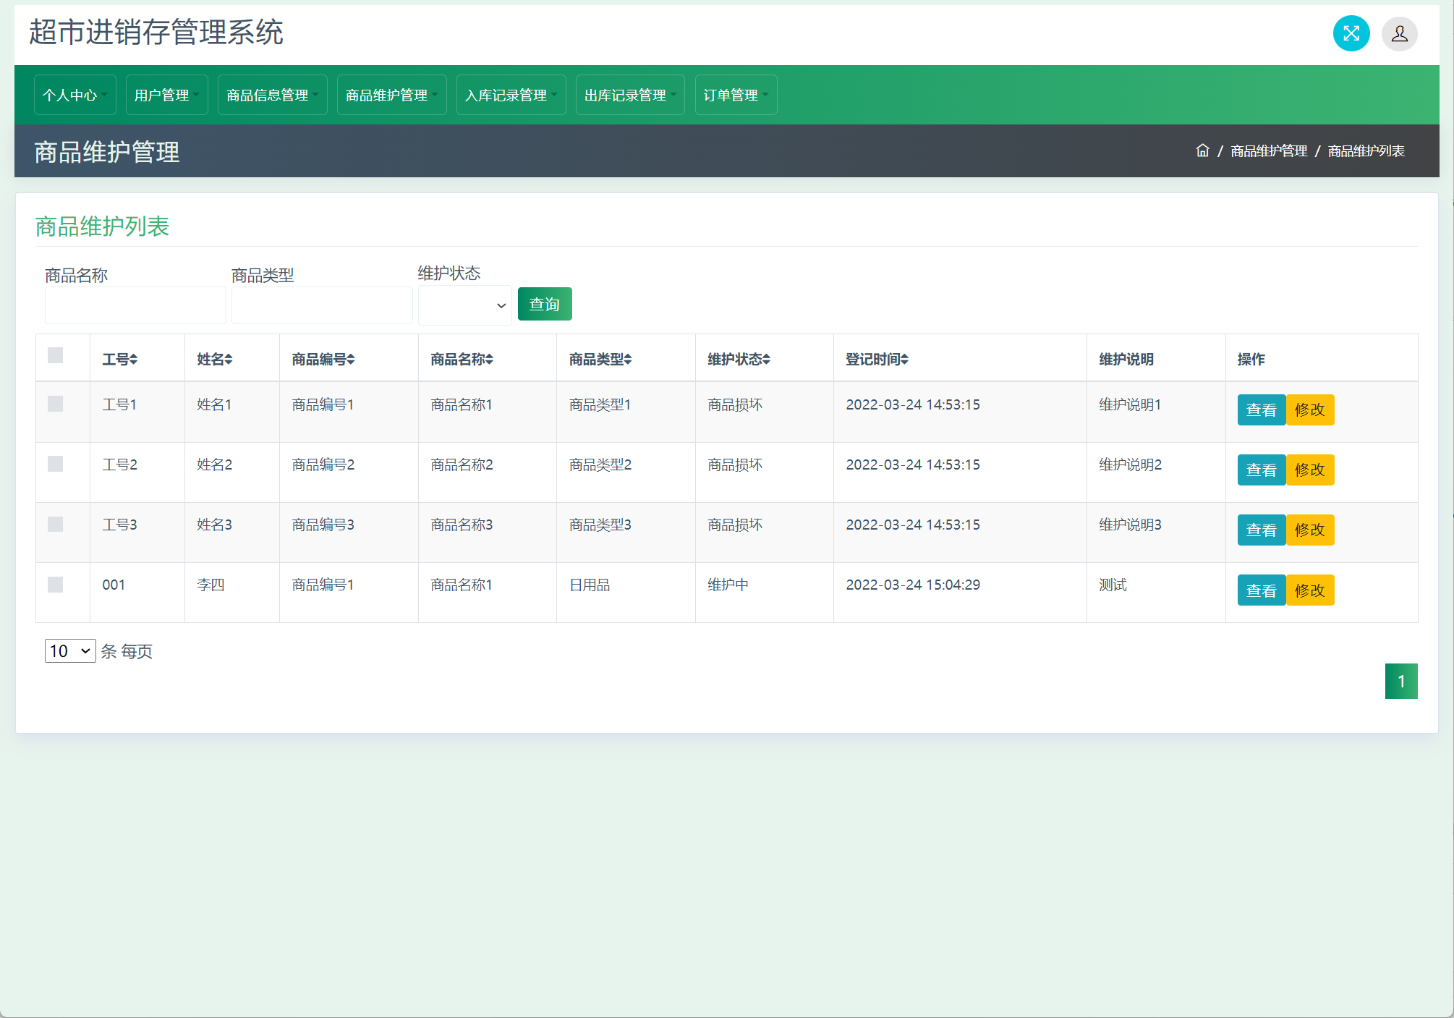Click the fullscreen toggle icon

coord(1351,33)
